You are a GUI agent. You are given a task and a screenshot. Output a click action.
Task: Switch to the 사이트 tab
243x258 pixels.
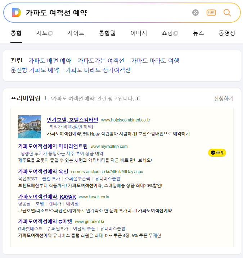pos(76,33)
